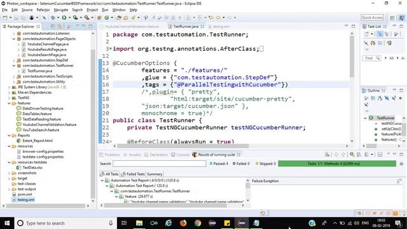Collapse the feature node in test results
Viewport: 407px width, 229px height.
[x=116, y=197]
